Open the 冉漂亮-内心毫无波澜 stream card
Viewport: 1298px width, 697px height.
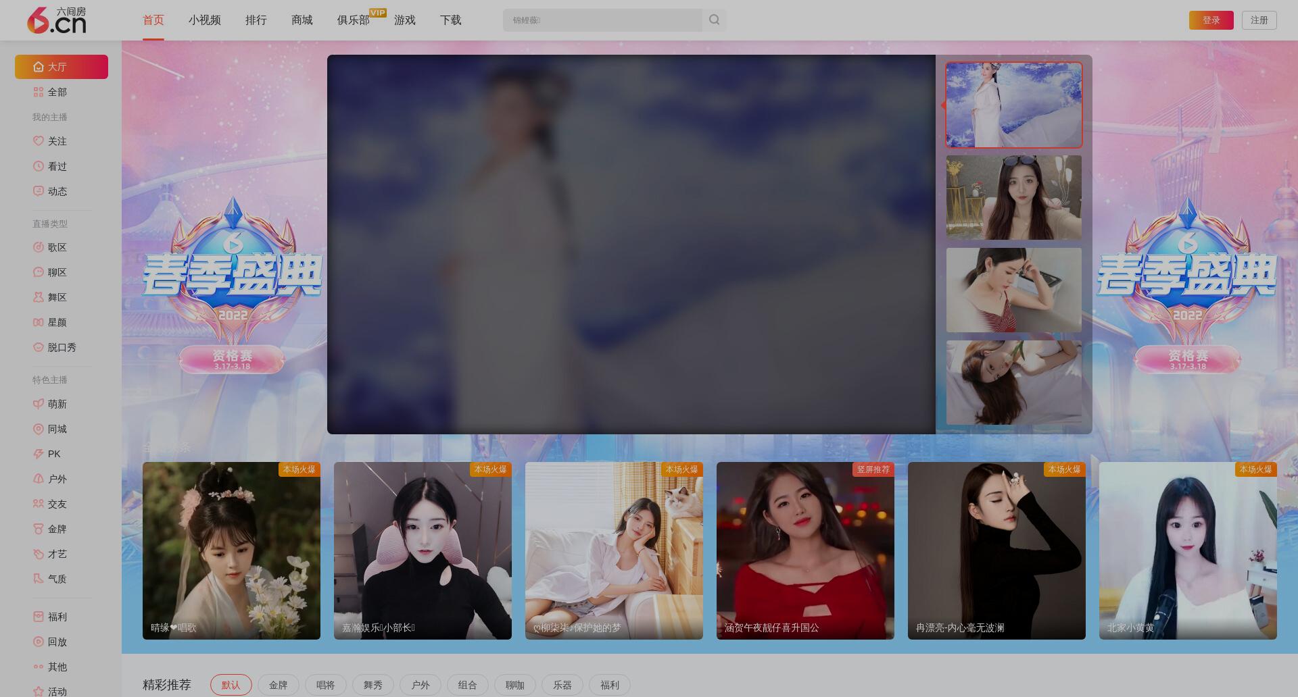point(996,550)
